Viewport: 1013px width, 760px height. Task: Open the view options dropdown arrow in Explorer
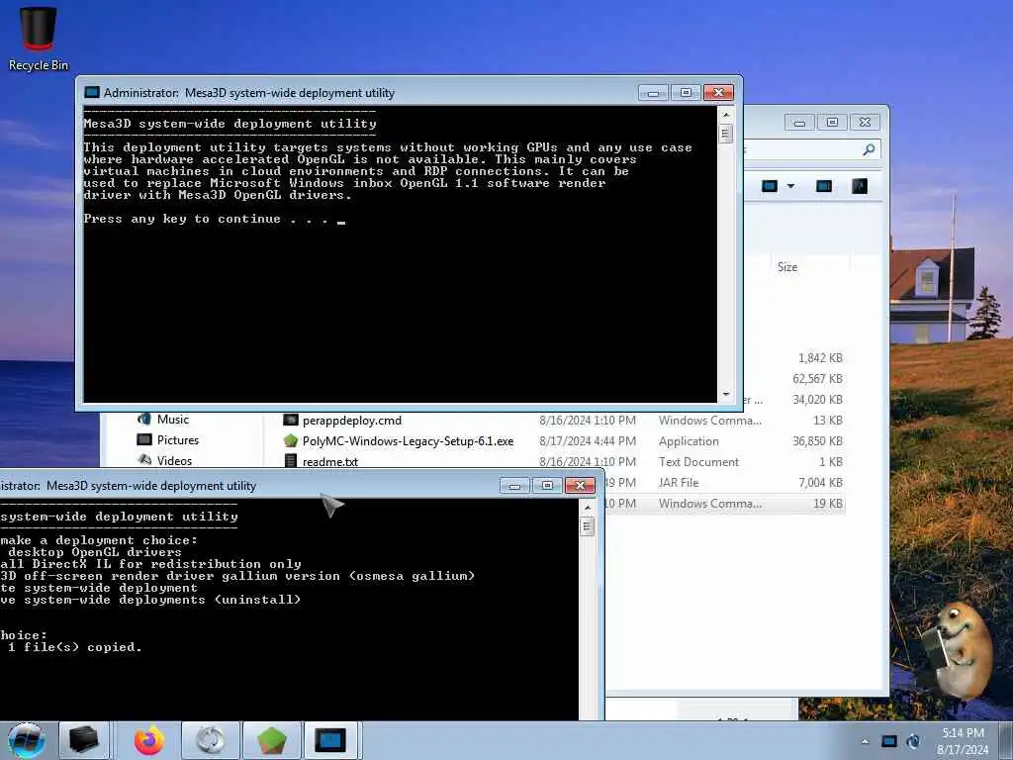pyautogui.click(x=790, y=187)
